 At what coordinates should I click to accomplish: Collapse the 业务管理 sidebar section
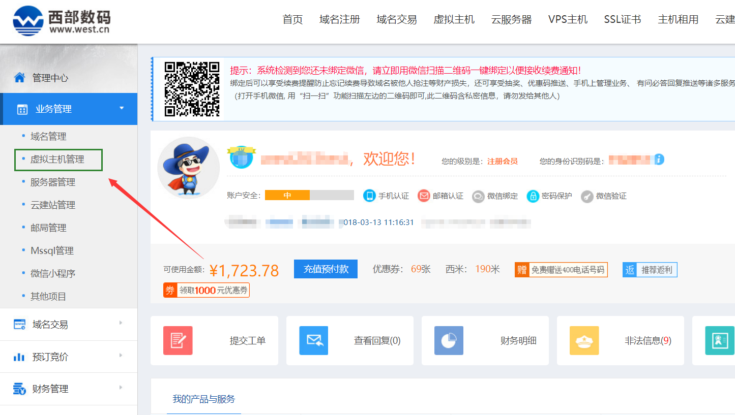[121, 108]
